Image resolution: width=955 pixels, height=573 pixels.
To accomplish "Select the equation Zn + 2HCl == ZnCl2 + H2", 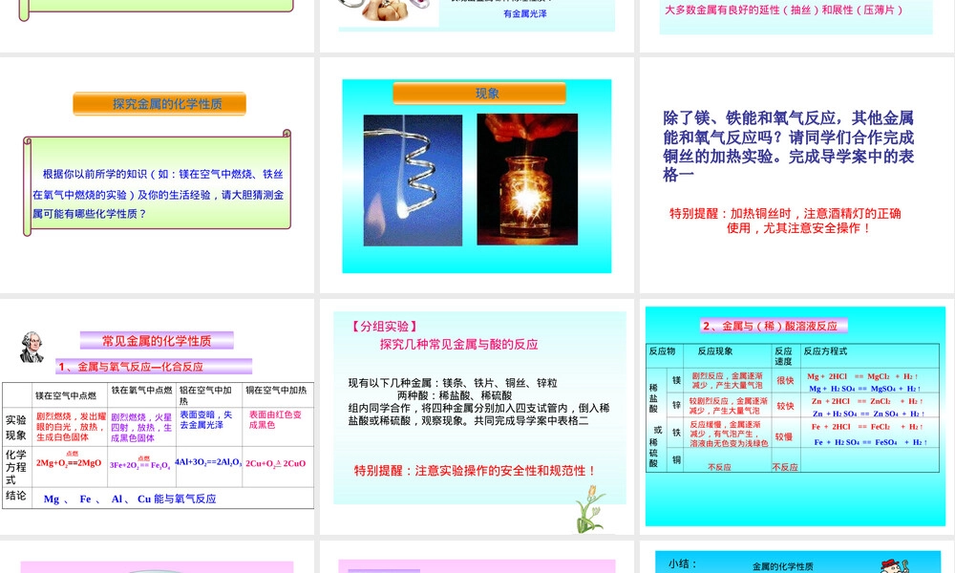I will click(867, 401).
